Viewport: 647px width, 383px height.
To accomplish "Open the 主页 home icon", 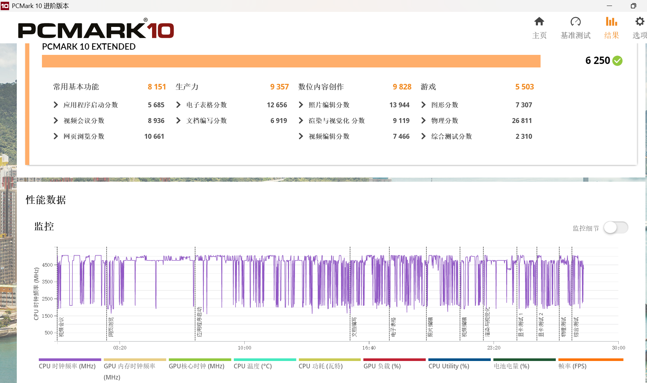I will (539, 22).
